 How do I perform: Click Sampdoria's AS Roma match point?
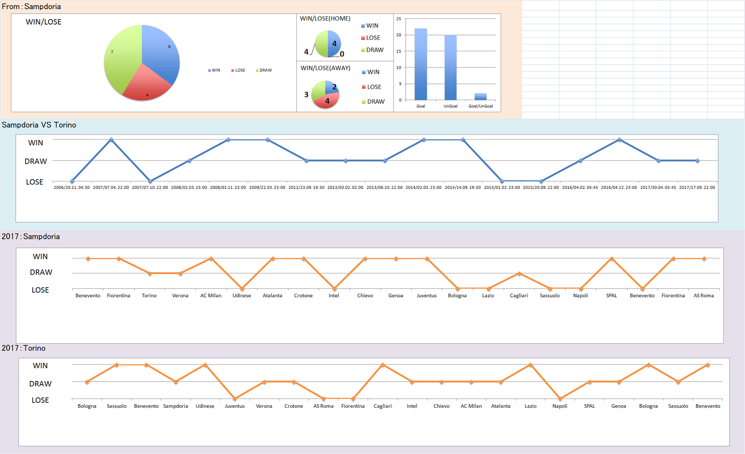point(704,259)
